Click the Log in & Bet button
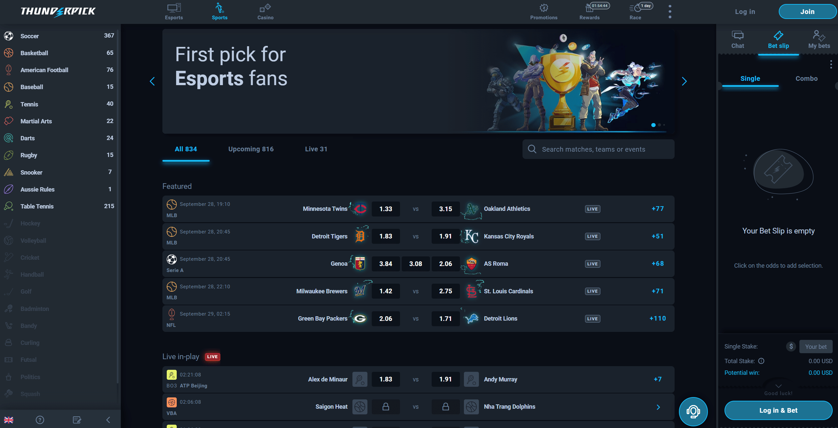The image size is (838, 428). [x=778, y=410]
